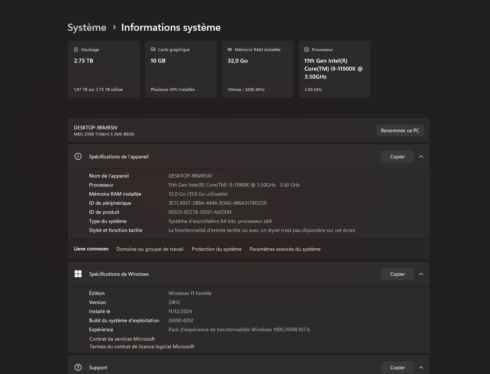Click the Windows logo icon

click(x=78, y=274)
